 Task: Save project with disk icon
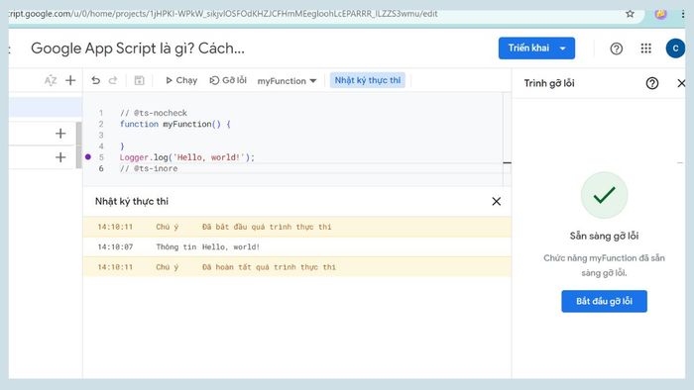139,80
